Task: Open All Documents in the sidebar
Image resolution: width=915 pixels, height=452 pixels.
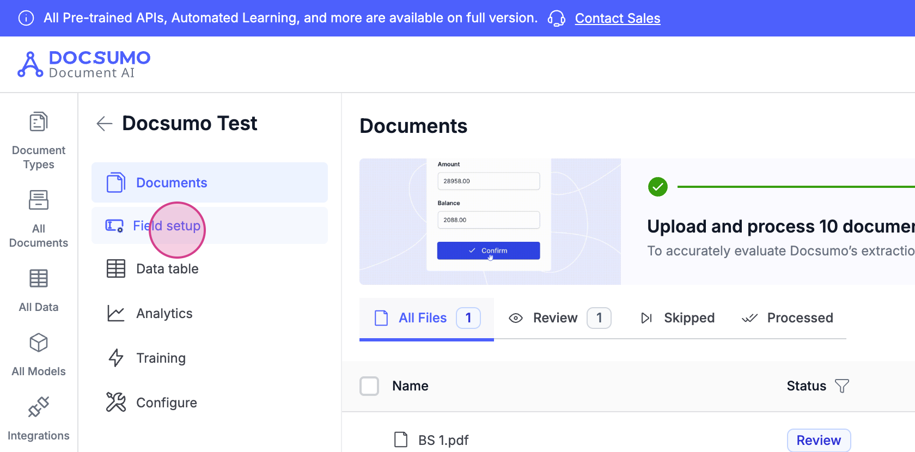Action: click(39, 219)
